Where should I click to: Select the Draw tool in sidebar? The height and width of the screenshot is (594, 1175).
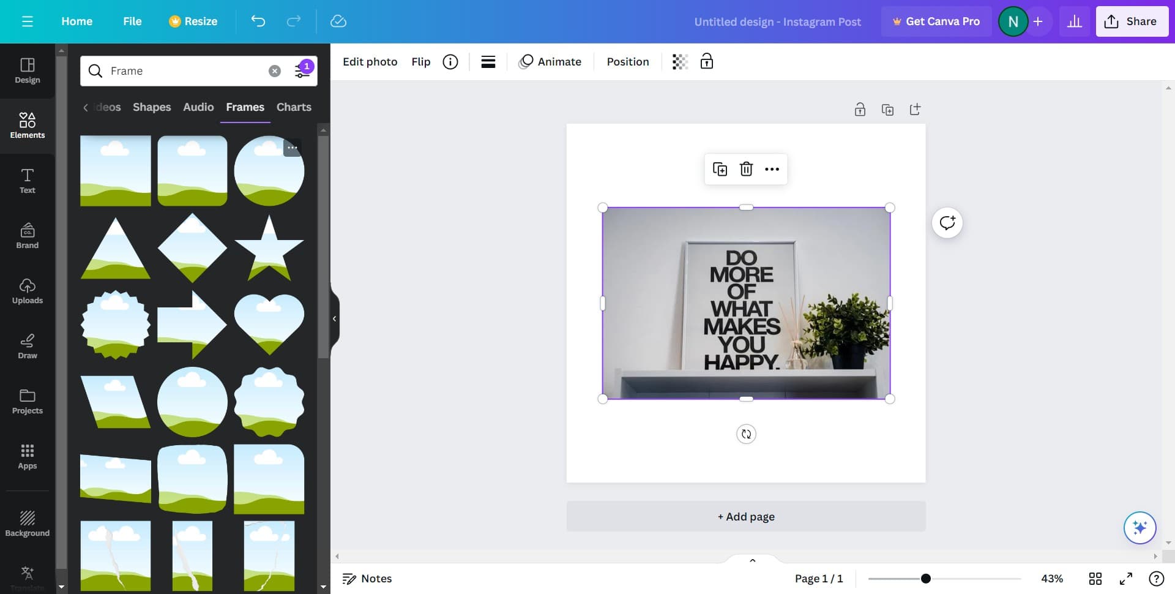[x=28, y=346]
